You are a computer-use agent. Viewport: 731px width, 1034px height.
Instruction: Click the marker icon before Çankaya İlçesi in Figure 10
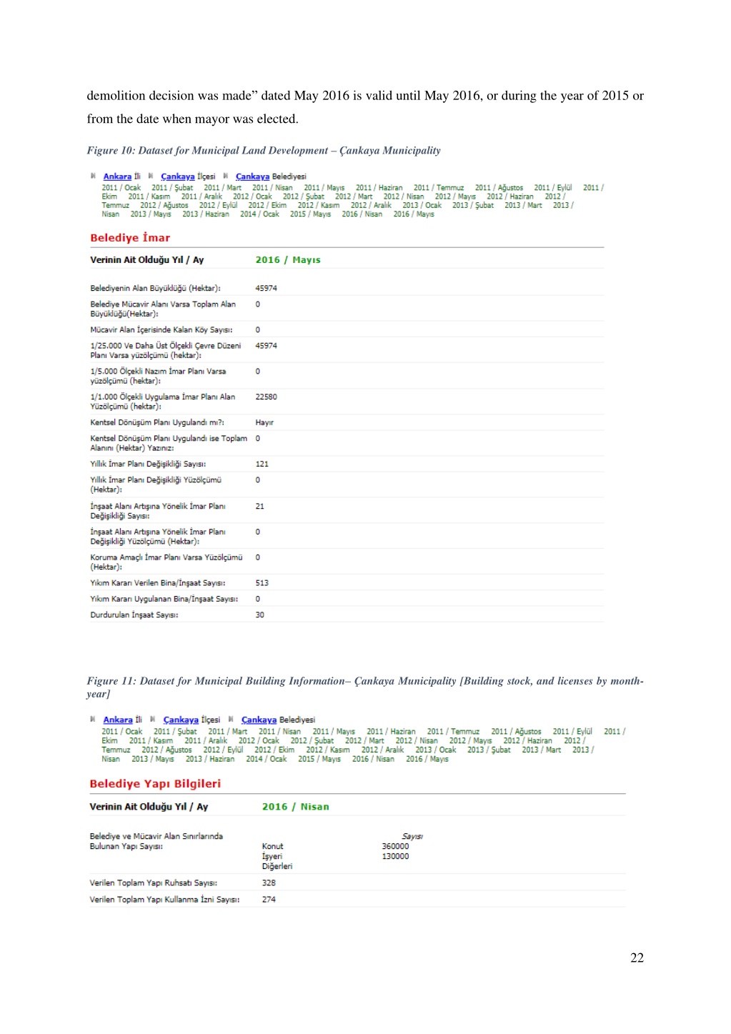pyautogui.click(x=151, y=176)
